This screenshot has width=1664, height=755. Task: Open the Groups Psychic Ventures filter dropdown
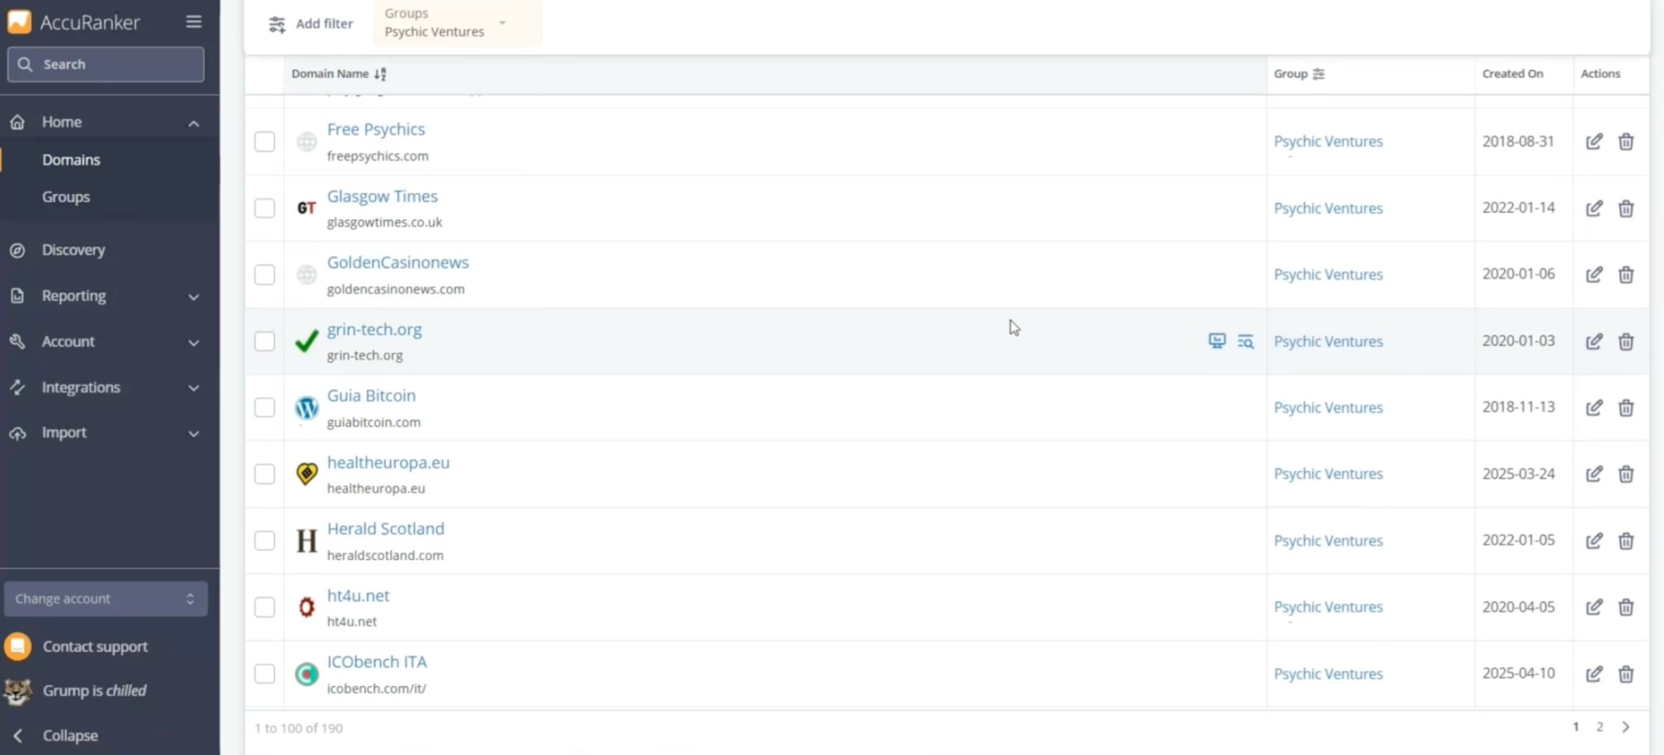pyautogui.click(x=457, y=23)
